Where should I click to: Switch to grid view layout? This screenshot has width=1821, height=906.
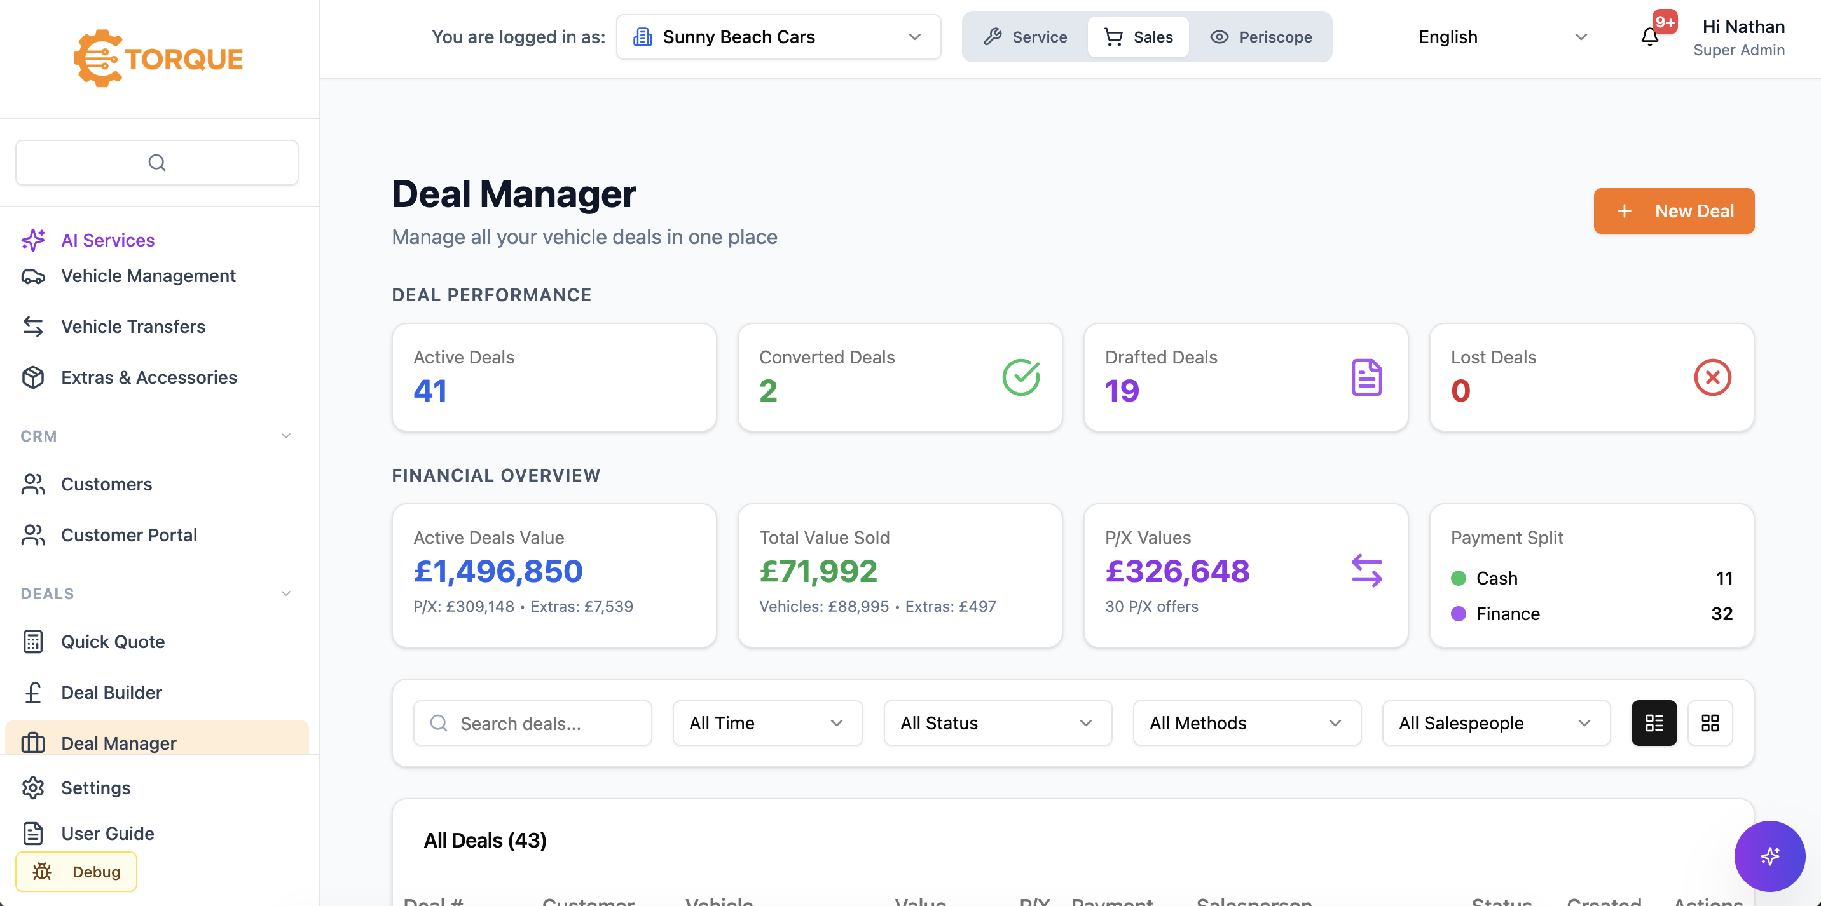pyautogui.click(x=1709, y=723)
